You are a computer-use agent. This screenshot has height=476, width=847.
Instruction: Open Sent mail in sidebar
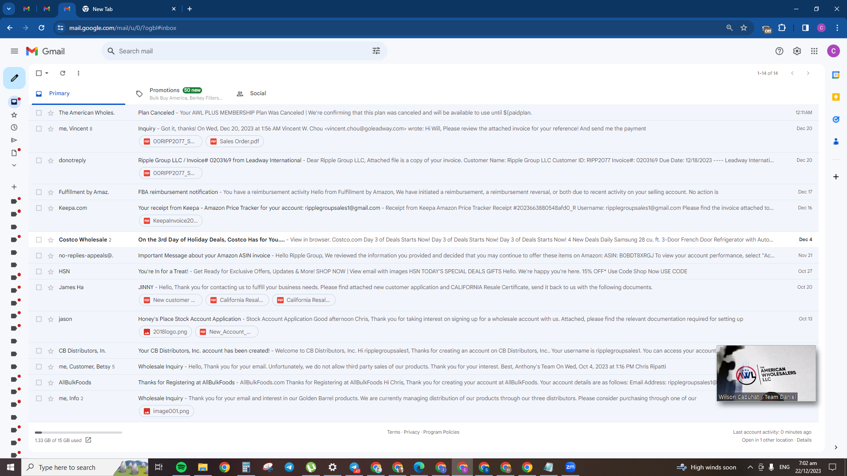click(14, 140)
